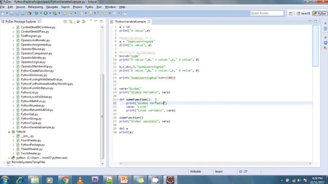Expand the PythonTuple.py tree node

[14, 123]
